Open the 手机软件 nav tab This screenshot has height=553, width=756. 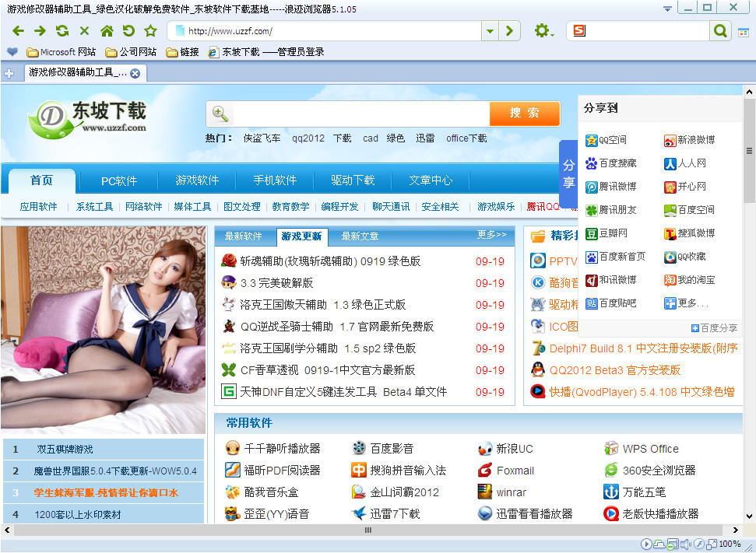[x=275, y=180]
